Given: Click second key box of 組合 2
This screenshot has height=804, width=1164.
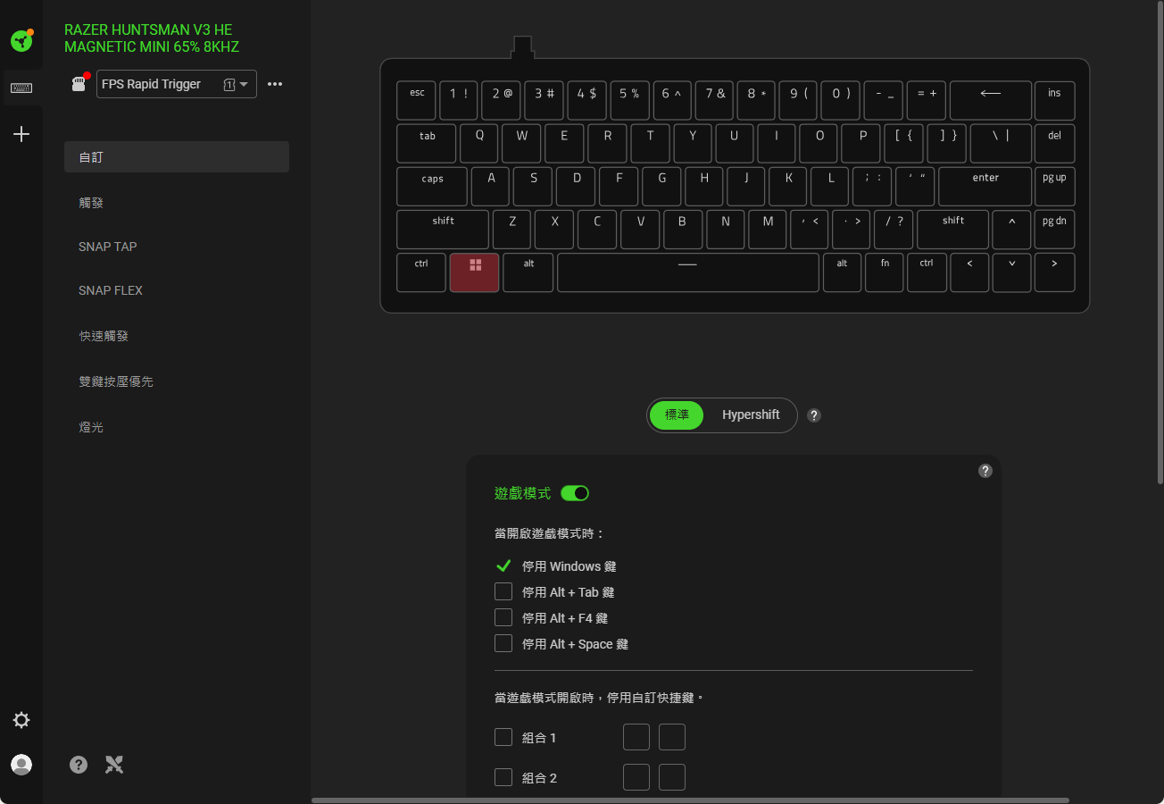Looking at the screenshot, I should click(x=672, y=777).
